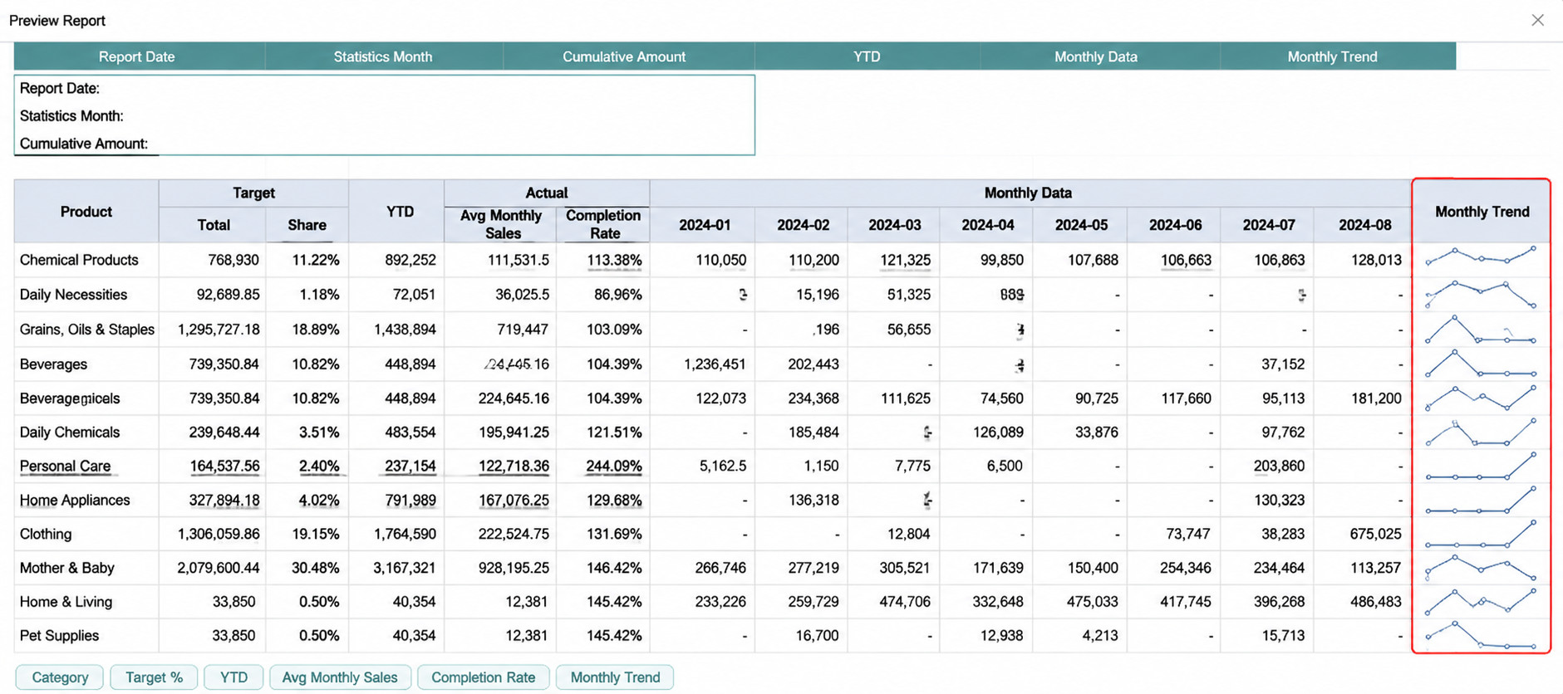Select the YTD tab in teal header bar
This screenshot has width=1563, height=694.
(867, 56)
